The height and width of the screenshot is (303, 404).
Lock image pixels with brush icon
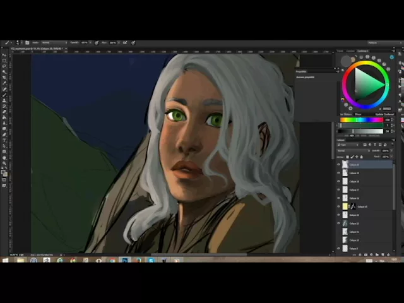[352, 157]
